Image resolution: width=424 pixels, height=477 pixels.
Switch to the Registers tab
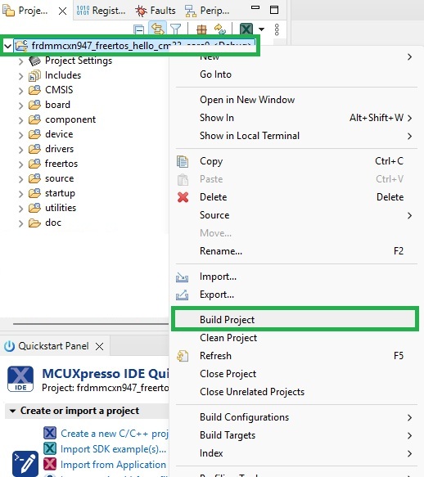101,11
